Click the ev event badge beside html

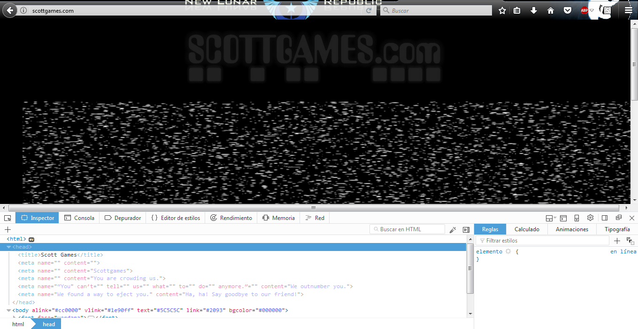[x=31, y=239]
